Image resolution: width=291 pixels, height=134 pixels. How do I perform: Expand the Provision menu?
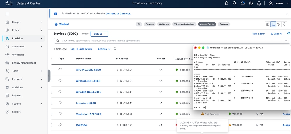(24, 38)
